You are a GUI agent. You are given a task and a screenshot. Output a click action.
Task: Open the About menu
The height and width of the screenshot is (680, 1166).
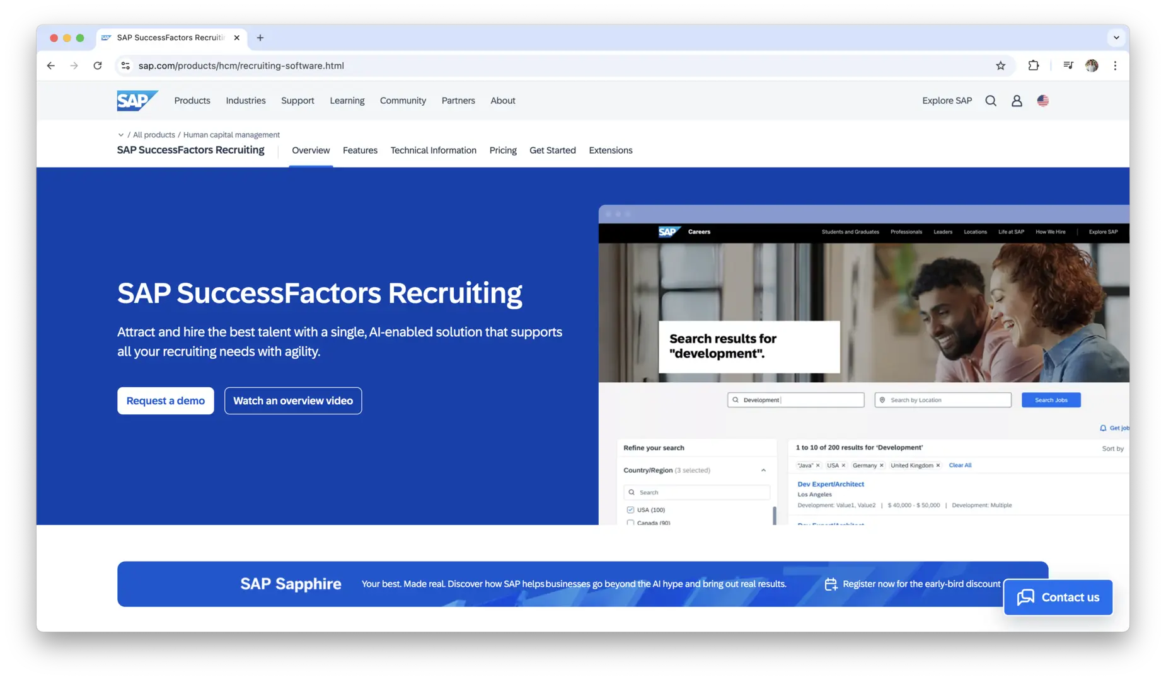pyautogui.click(x=503, y=101)
